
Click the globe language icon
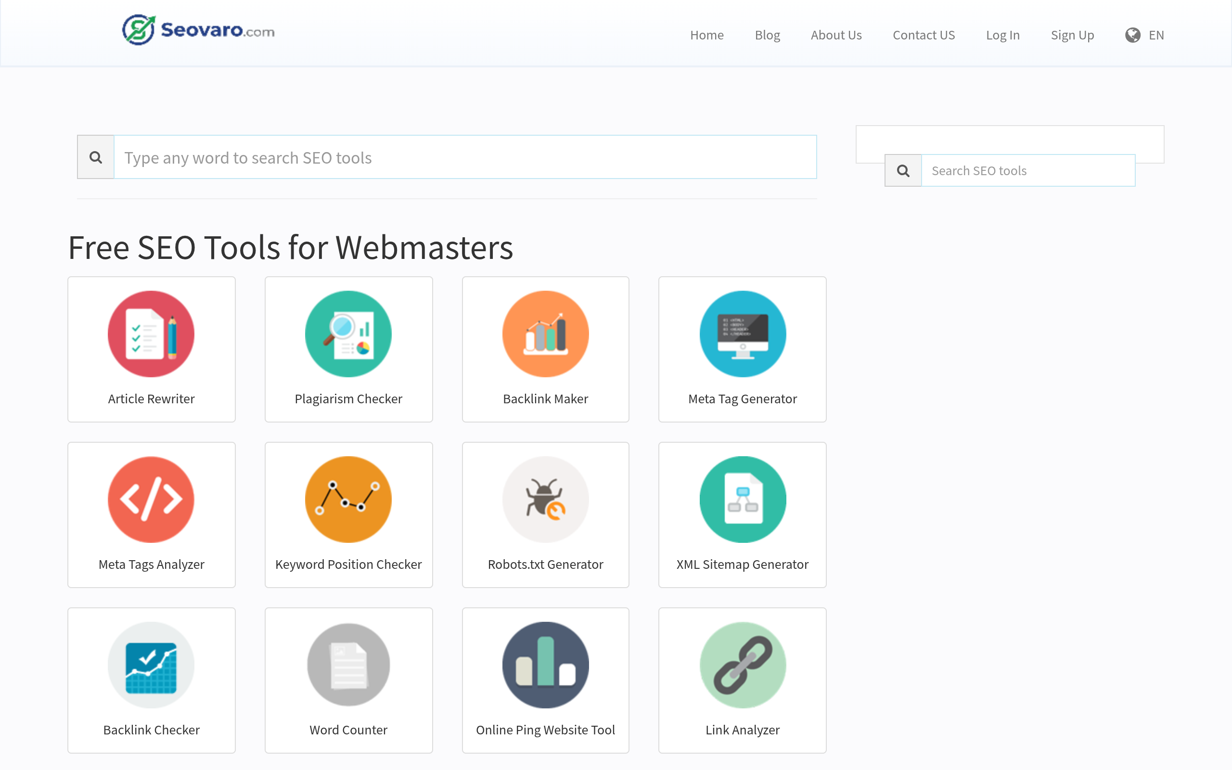(1132, 35)
